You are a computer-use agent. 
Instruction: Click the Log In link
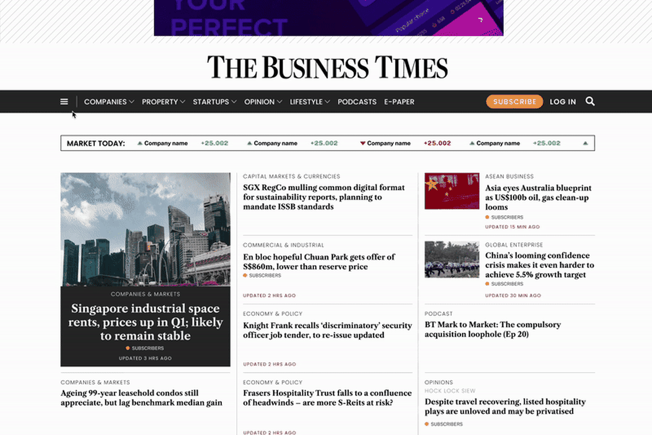(563, 102)
